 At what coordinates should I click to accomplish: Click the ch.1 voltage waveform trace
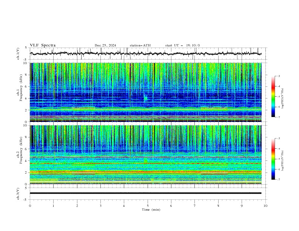click(146, 54)
